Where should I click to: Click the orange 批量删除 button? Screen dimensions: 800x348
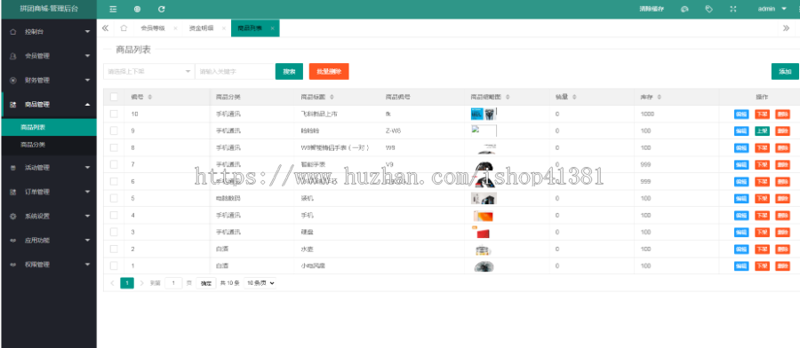click(329, 71)
